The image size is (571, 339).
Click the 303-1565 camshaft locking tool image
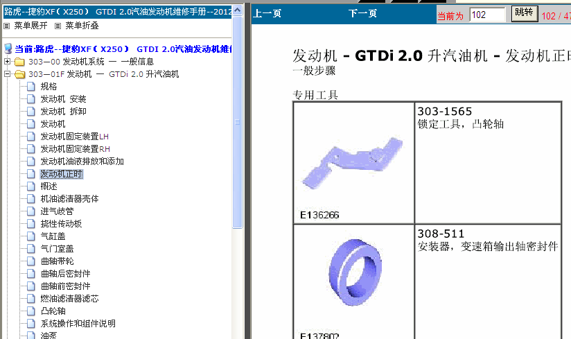353,163
